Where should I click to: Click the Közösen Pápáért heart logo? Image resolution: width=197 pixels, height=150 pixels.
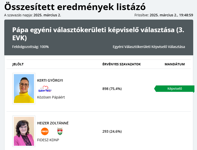tap(45, 89)
